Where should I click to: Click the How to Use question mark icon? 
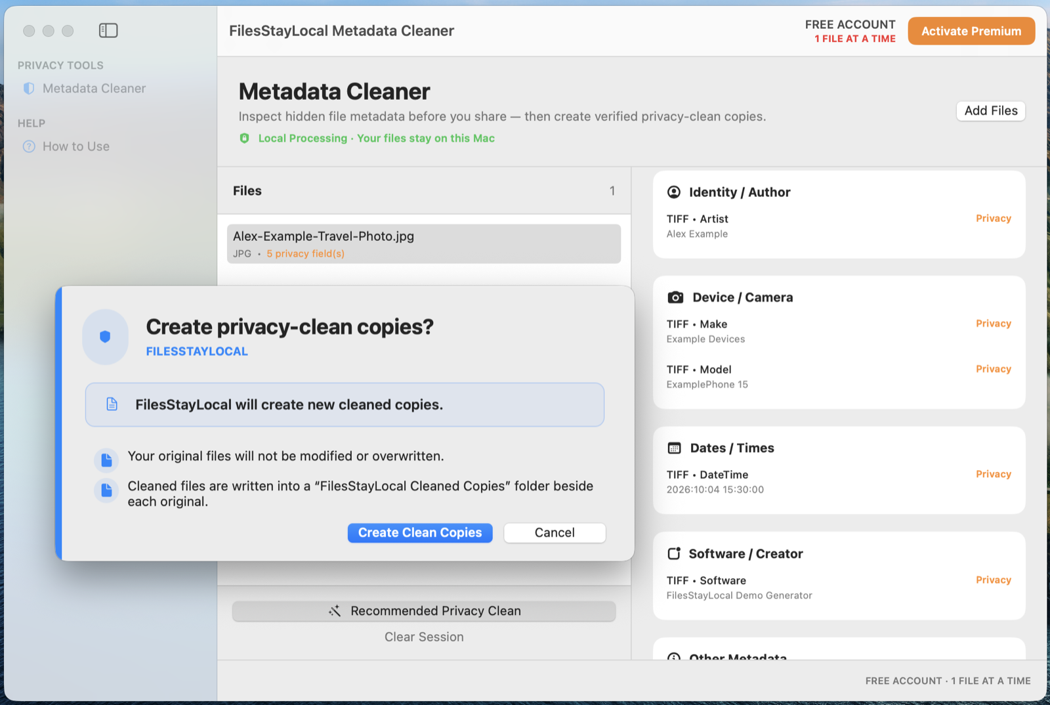tap(29, 146)
